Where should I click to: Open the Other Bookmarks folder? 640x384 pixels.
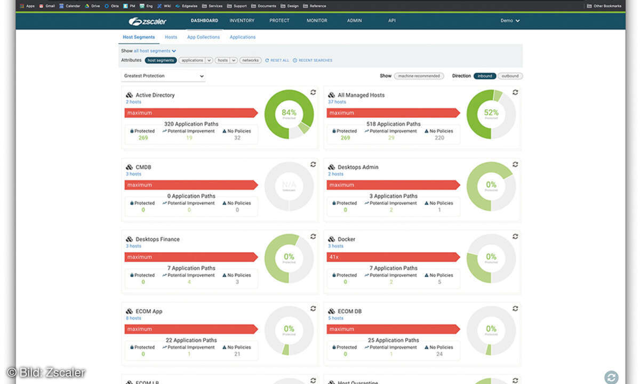(x=604, y=6)
